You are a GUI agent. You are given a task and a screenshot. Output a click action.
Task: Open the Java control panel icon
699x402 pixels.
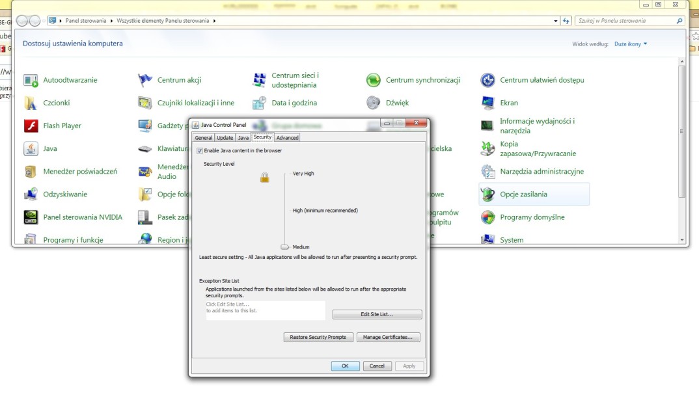(x=31, y=148)
